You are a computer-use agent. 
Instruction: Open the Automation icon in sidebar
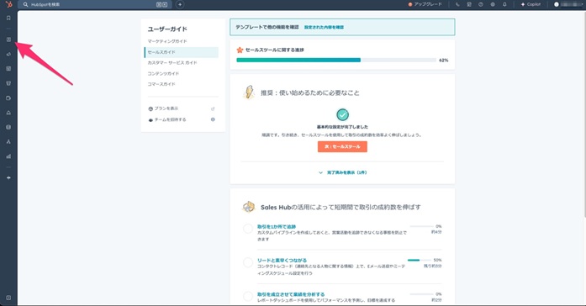click(8, 141)
